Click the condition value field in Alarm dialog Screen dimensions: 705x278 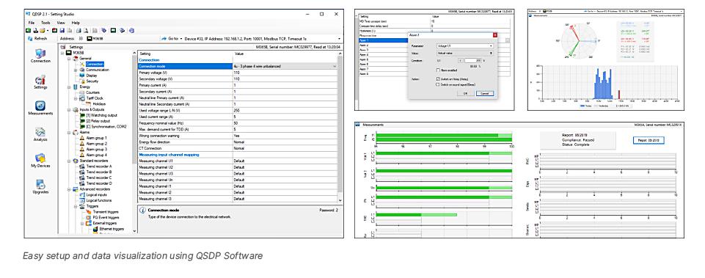(x=473, y=60)
